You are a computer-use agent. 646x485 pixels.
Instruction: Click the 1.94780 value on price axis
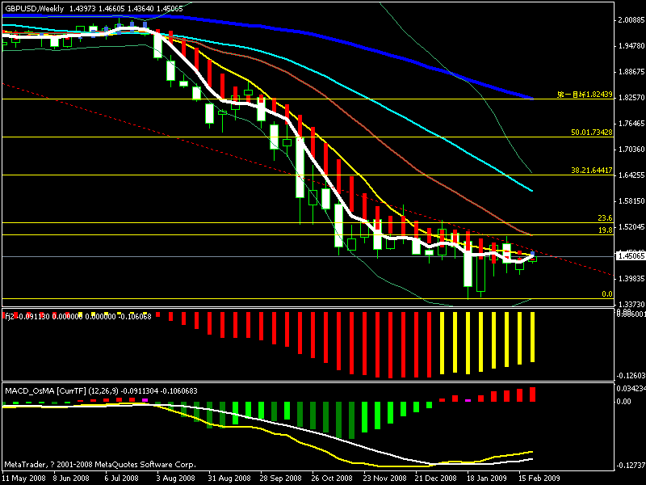click(x=631, y=46)
